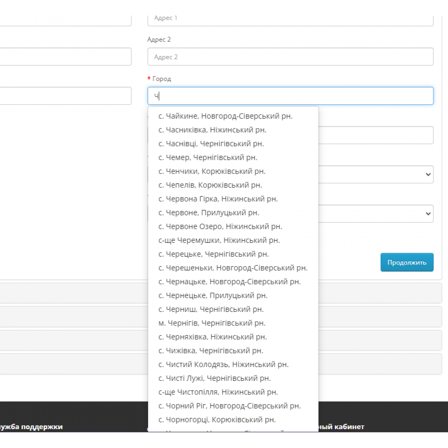
Task: Select "с. Черешеньки, Новгород-Сіверський рн."
Action: click(233, 268)
